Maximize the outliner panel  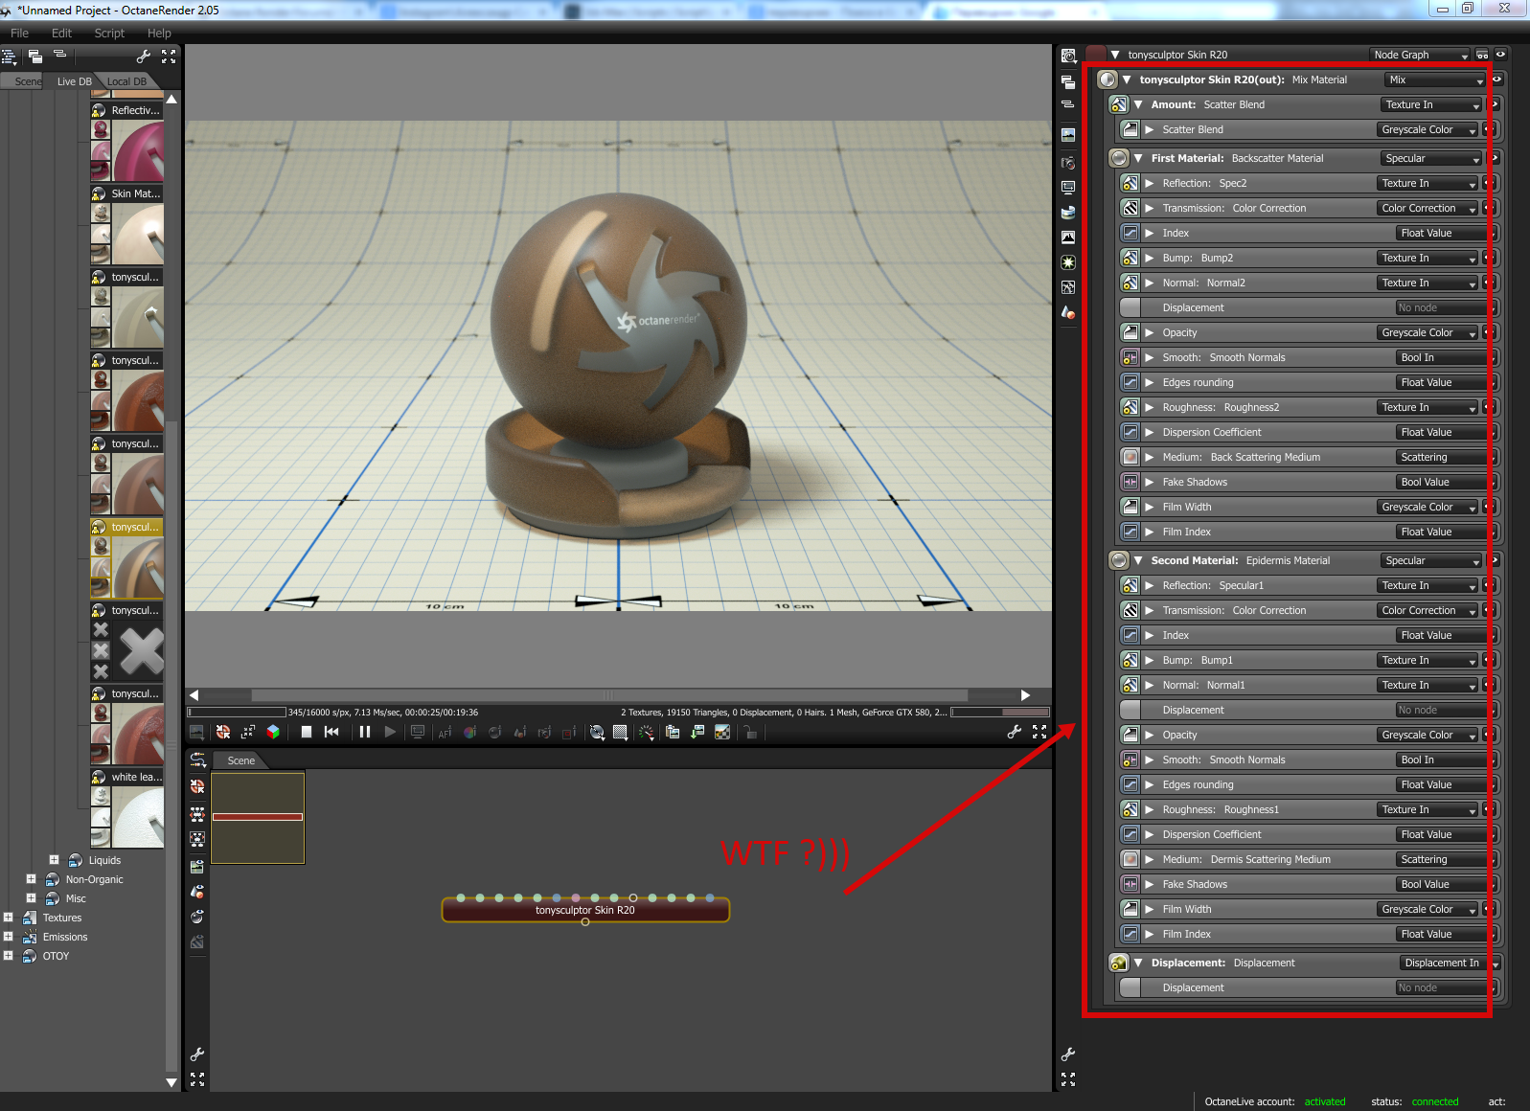pyautogui.click(x=169, y=57)
